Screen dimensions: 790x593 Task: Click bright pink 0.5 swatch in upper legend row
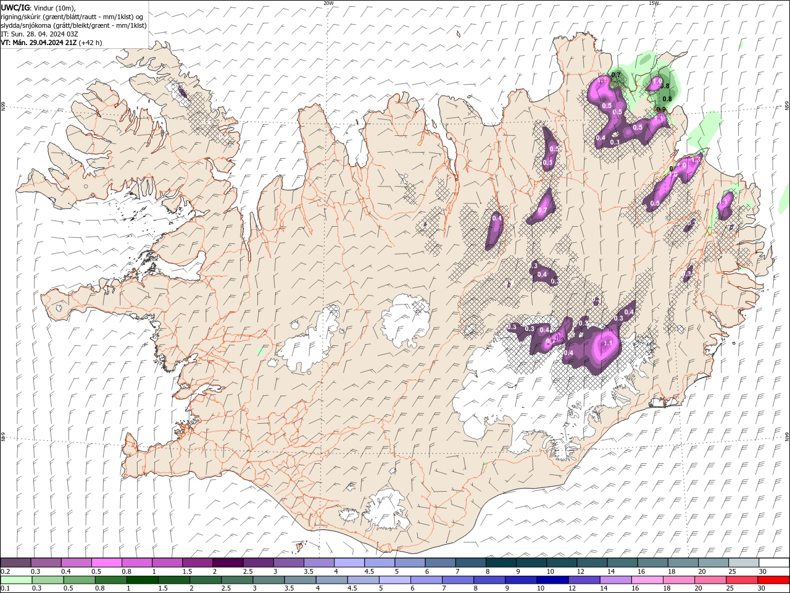click(x=107, y=563)
